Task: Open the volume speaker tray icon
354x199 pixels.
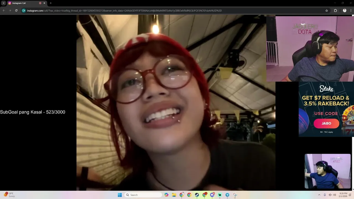Action: click(x=335, y=195)
